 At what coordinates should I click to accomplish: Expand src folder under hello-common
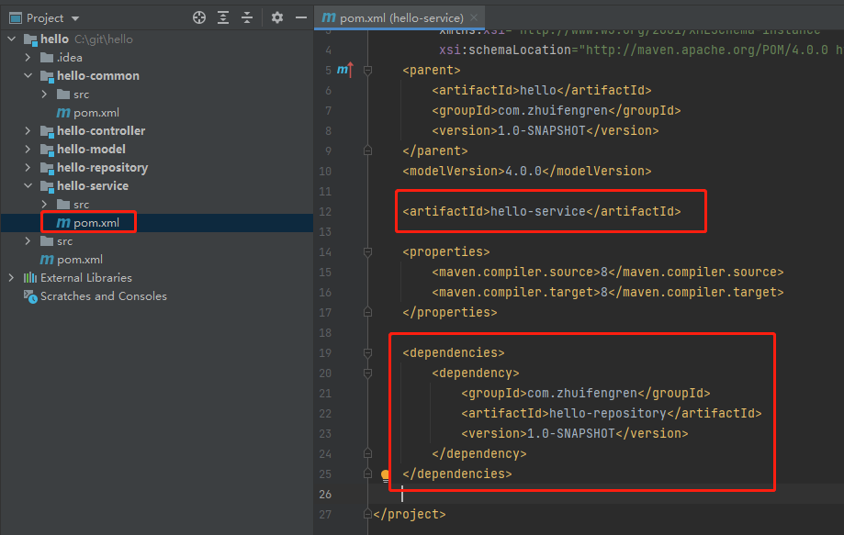[45, 95]
